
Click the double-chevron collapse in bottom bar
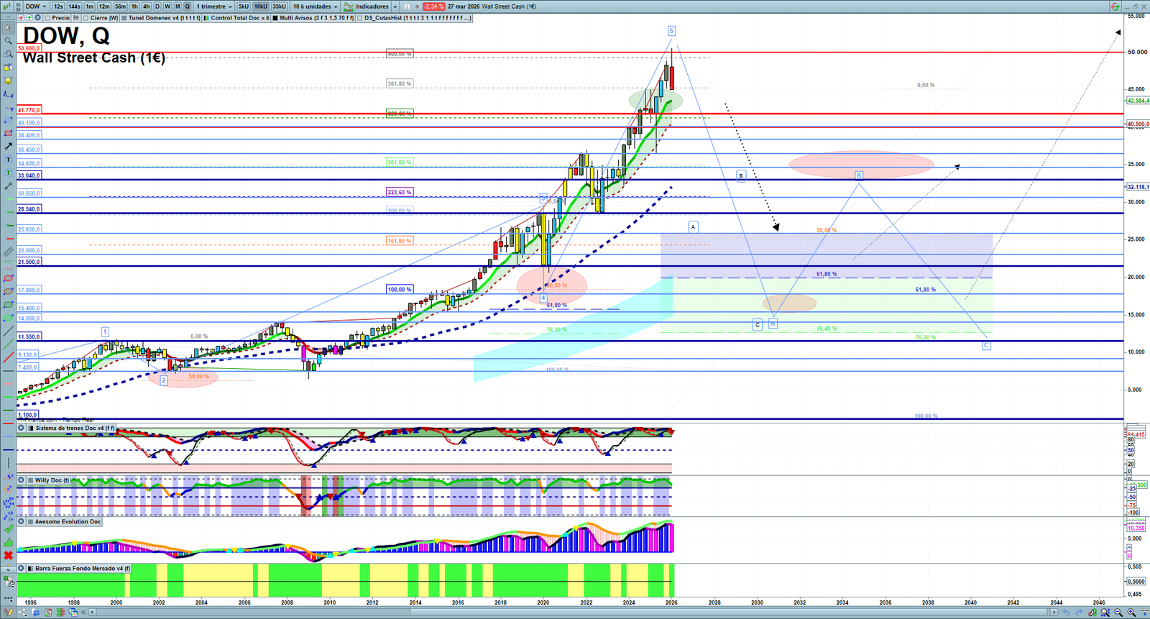click(x=83, y=613)
